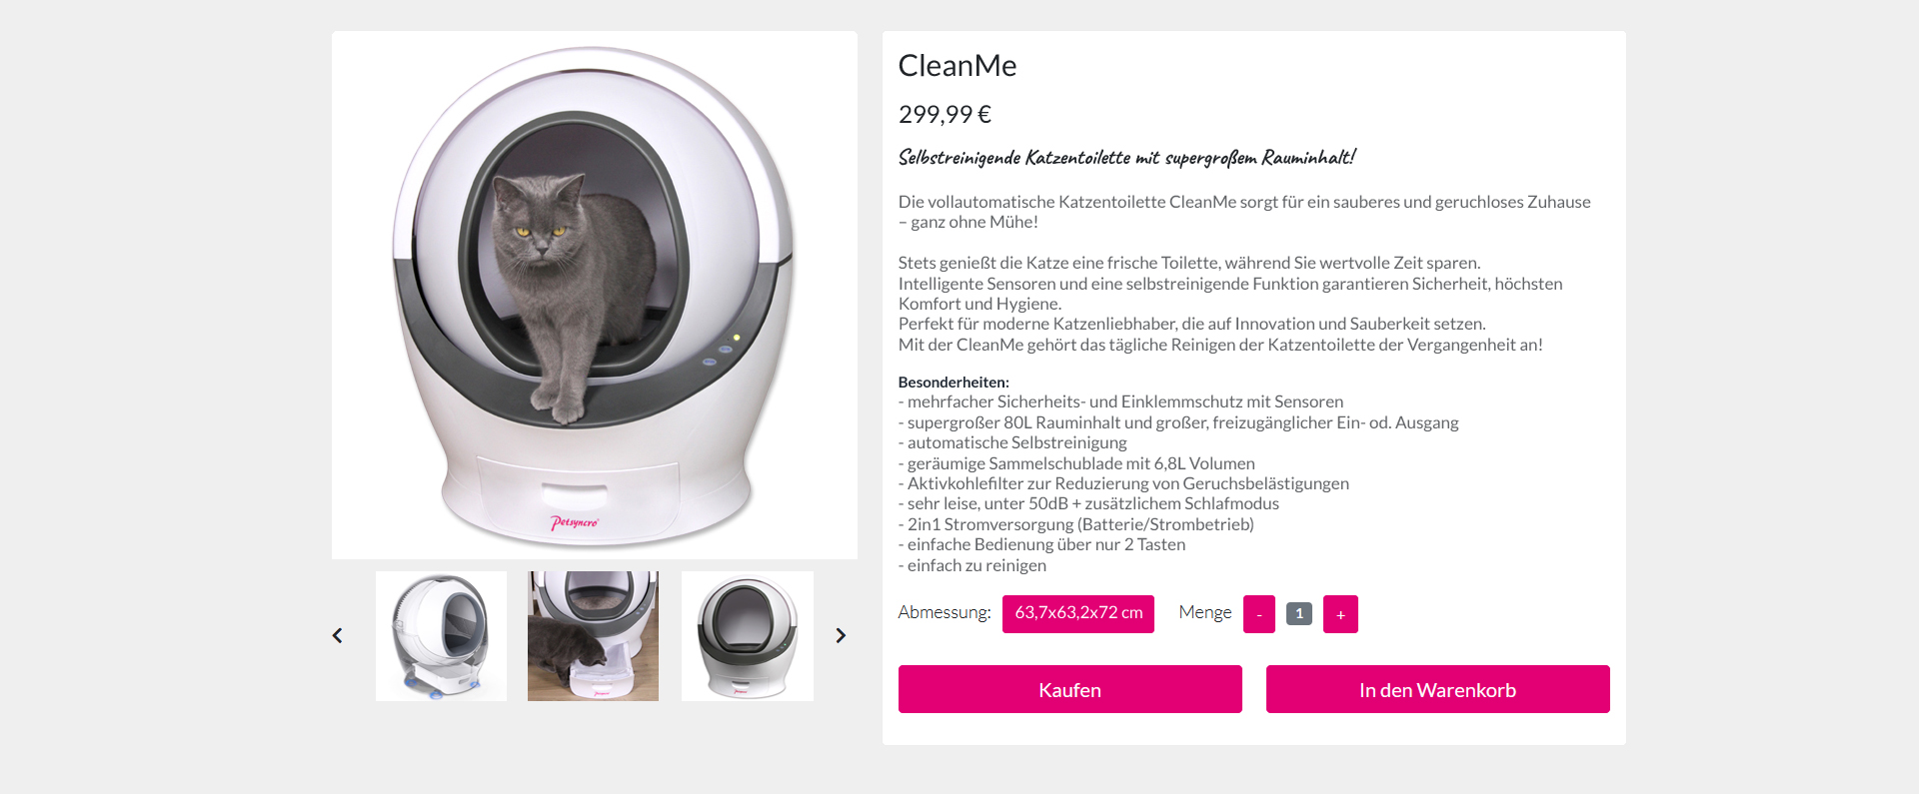View the empty front-view litter box thumbnail
1919x794 pixels.
tap(748, 636)
